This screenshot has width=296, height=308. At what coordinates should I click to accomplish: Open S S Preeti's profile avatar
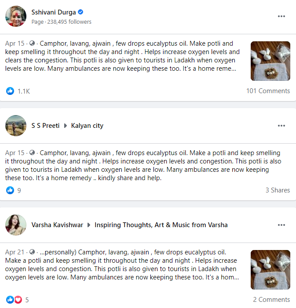pos(15,126)
